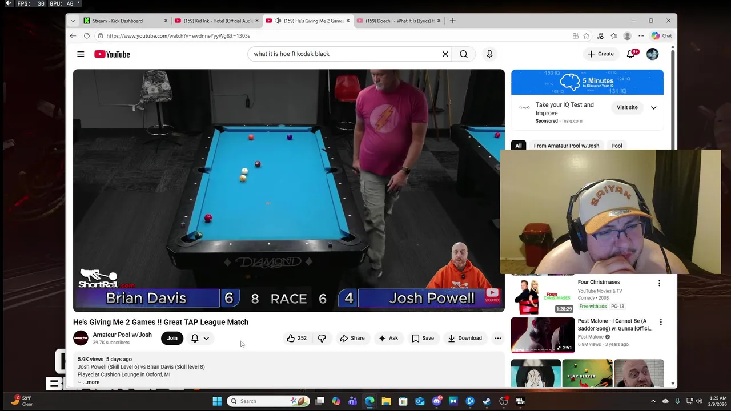The width and height of the screenshot is (731, 411).
Task: Click the taskbar Search box
Action: (x=268, y=401)
